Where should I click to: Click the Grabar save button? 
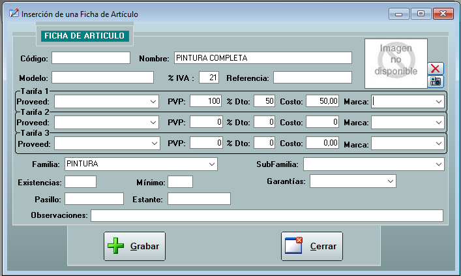pyautogui.click(x=135, y=246)
